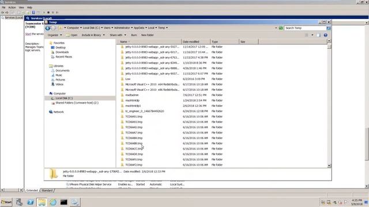Click the arrow after AppData in breadcrumb
369x207 pixels.
(x=146, y=28)
